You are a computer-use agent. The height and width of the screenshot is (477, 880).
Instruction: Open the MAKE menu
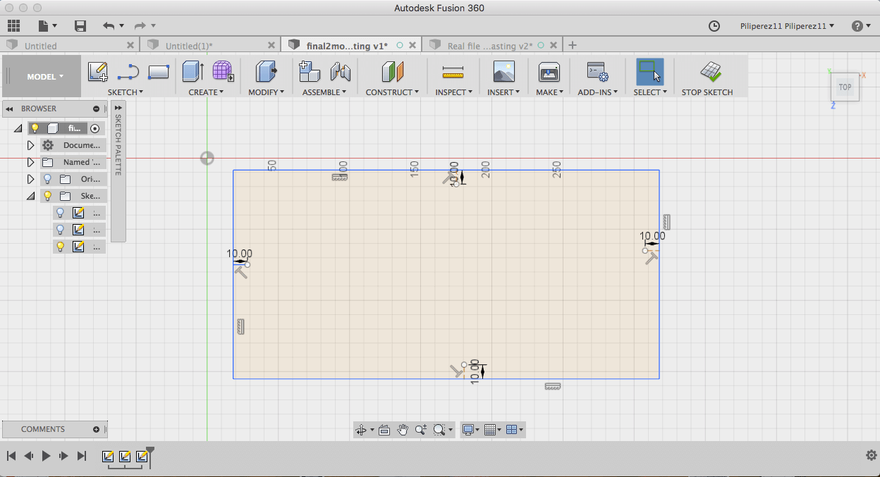pos(549,92)
